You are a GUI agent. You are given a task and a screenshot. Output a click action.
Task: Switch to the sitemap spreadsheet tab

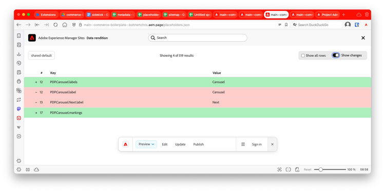[175, 15]
